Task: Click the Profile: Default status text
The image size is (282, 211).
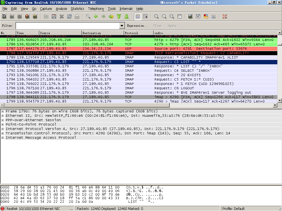Action: [234, 209]
